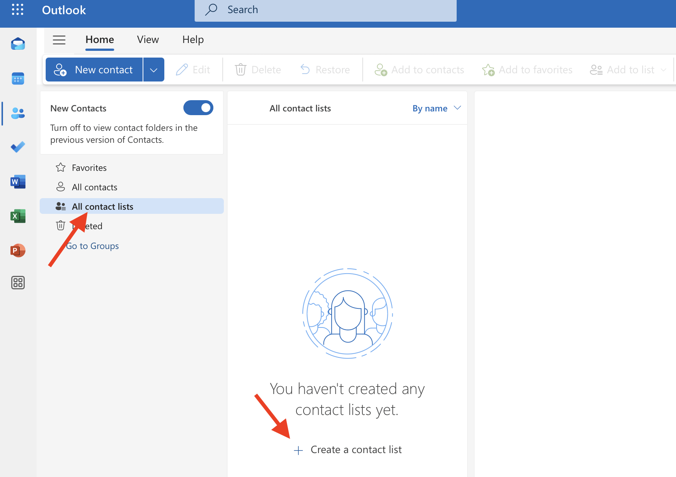
Task: Click Add to favorites star icon
Action: (x=488, y=70)
